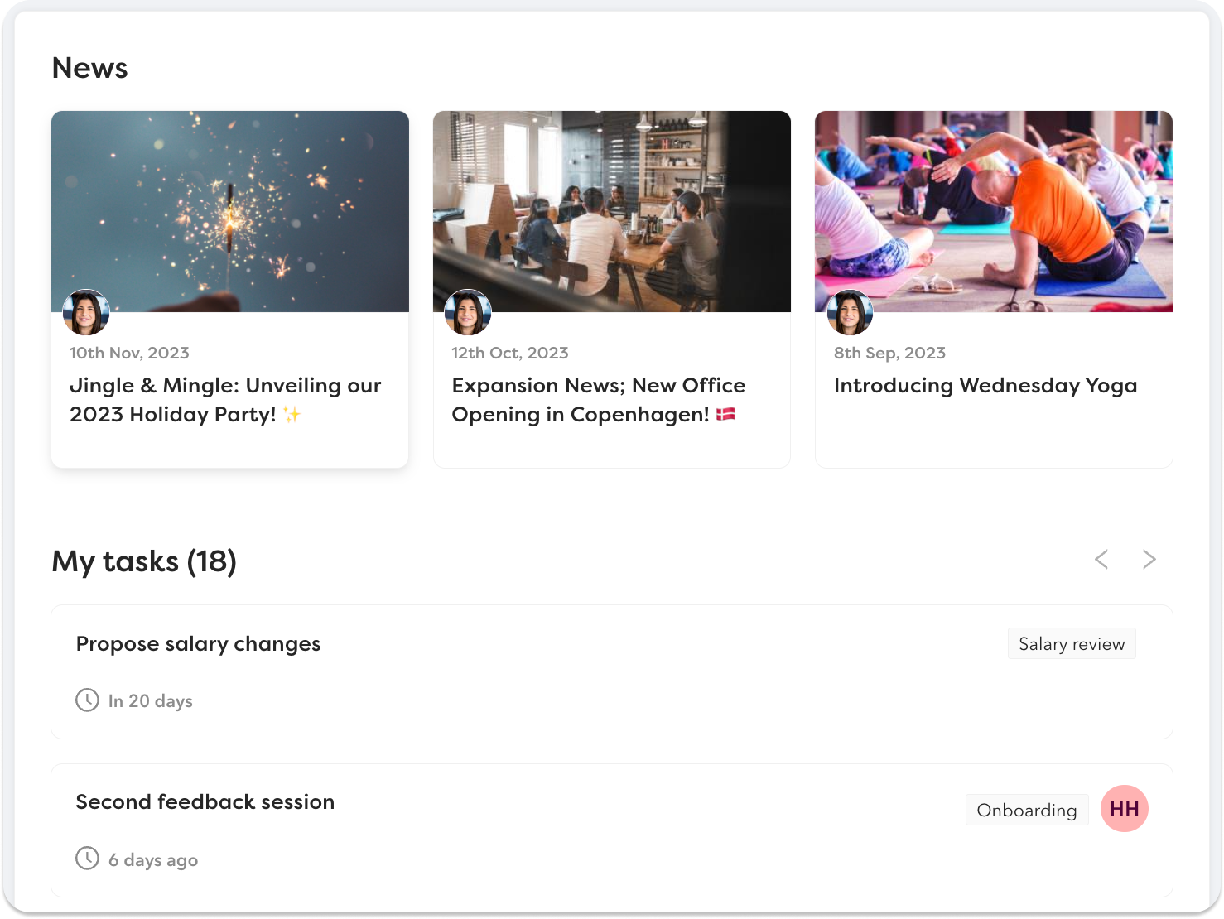Image resolution: width=1224 pixels, height=919 pixels.
Task: Click author avatar on Jingle & Mingle card
Action: point(86,313)
